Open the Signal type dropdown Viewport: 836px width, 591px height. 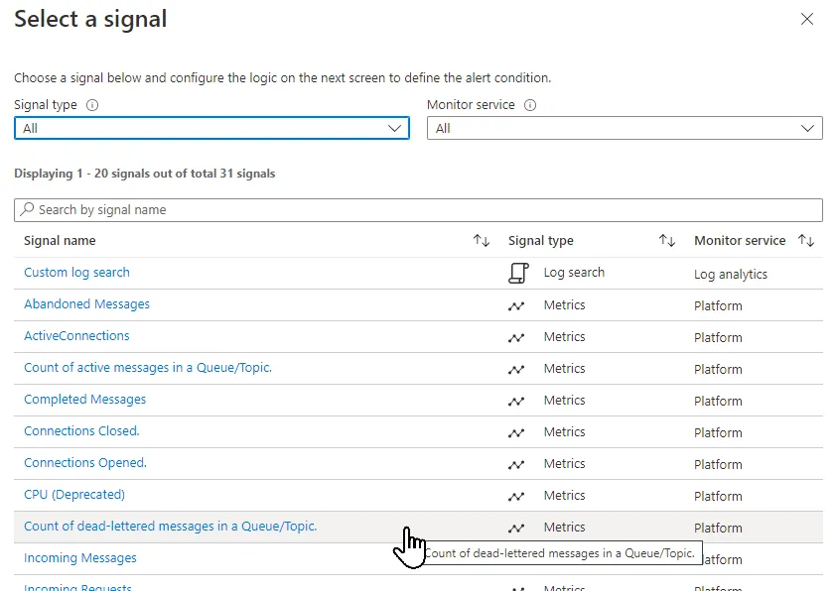211,129
